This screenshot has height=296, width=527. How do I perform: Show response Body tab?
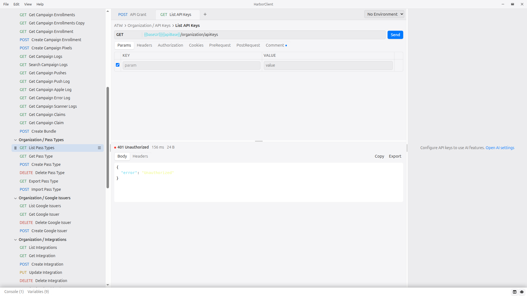click(122, 156)
